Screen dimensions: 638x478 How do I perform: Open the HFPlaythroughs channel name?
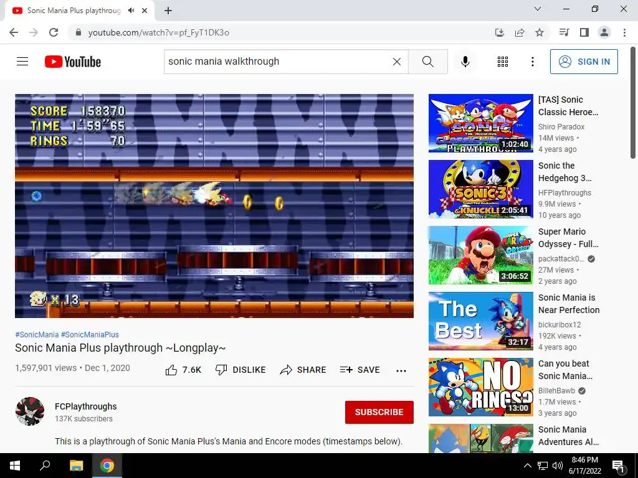pos(564,193)
